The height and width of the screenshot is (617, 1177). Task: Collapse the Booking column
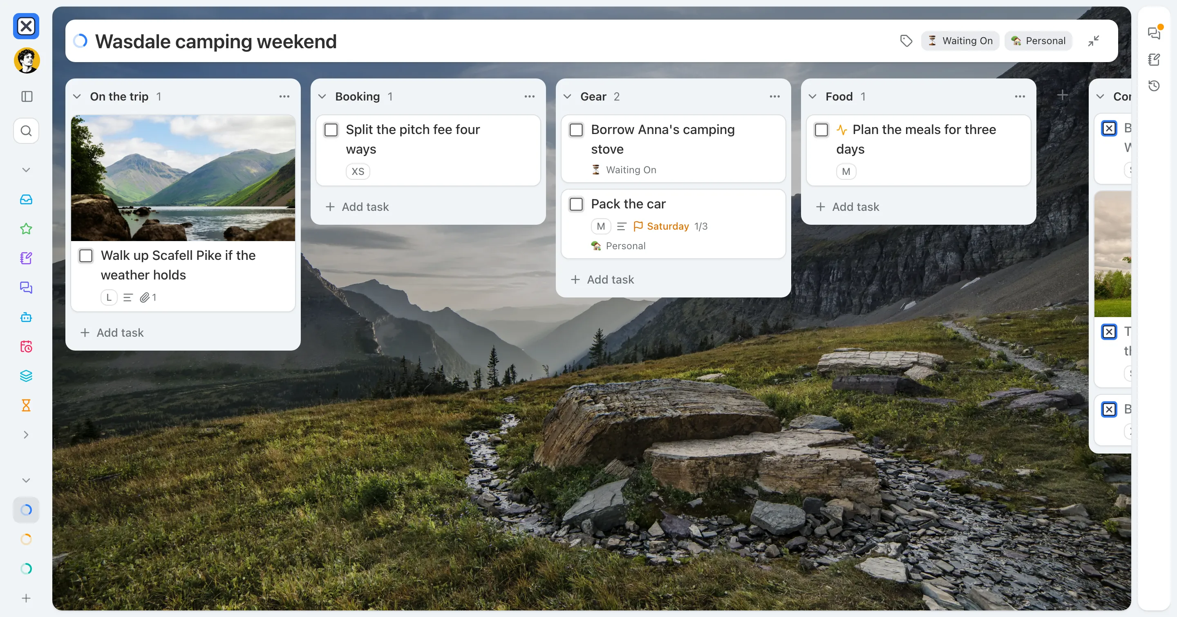[x=322, y=96]
